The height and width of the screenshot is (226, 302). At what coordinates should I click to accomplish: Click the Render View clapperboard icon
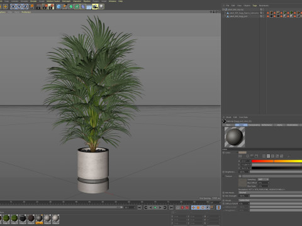point(38,7)
